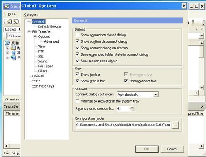Select FTP category in tree

(x=41, y=51)
